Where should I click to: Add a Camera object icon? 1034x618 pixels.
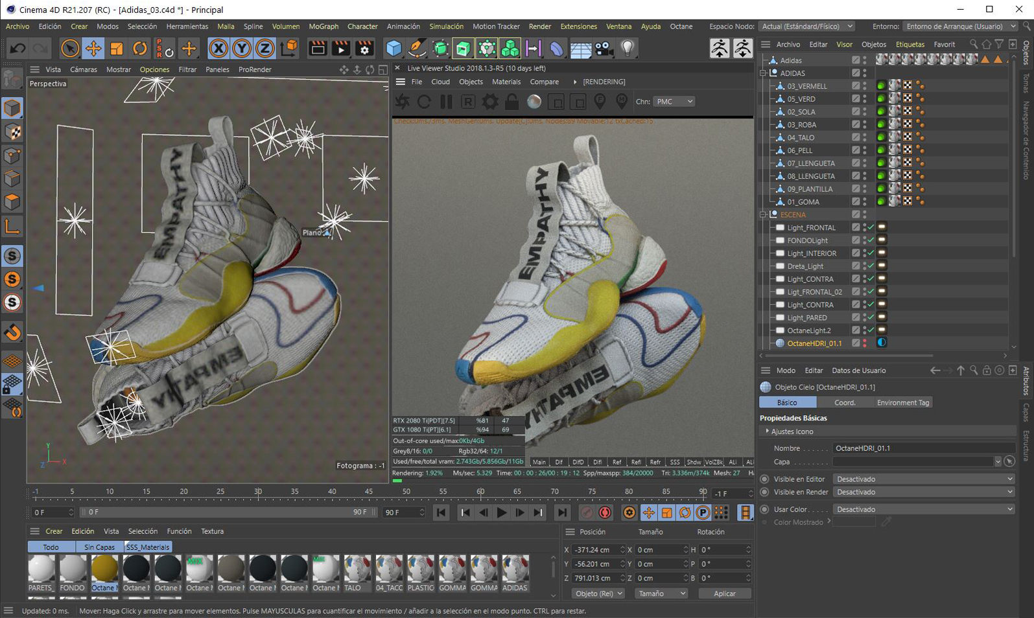click(604, 48)
